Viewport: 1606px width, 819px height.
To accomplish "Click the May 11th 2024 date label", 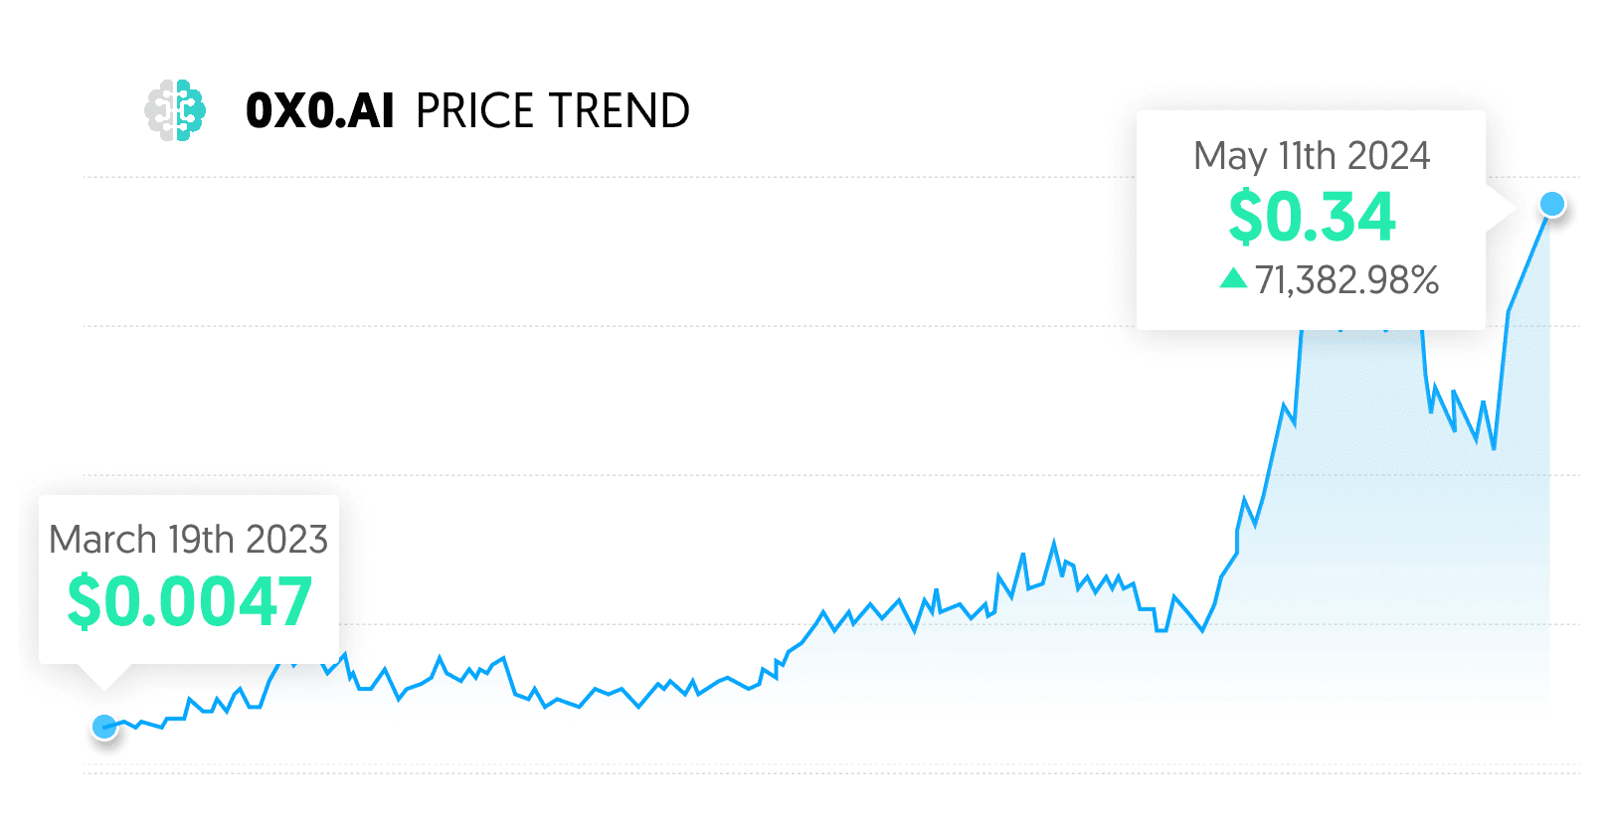I will pos(1311,156).
